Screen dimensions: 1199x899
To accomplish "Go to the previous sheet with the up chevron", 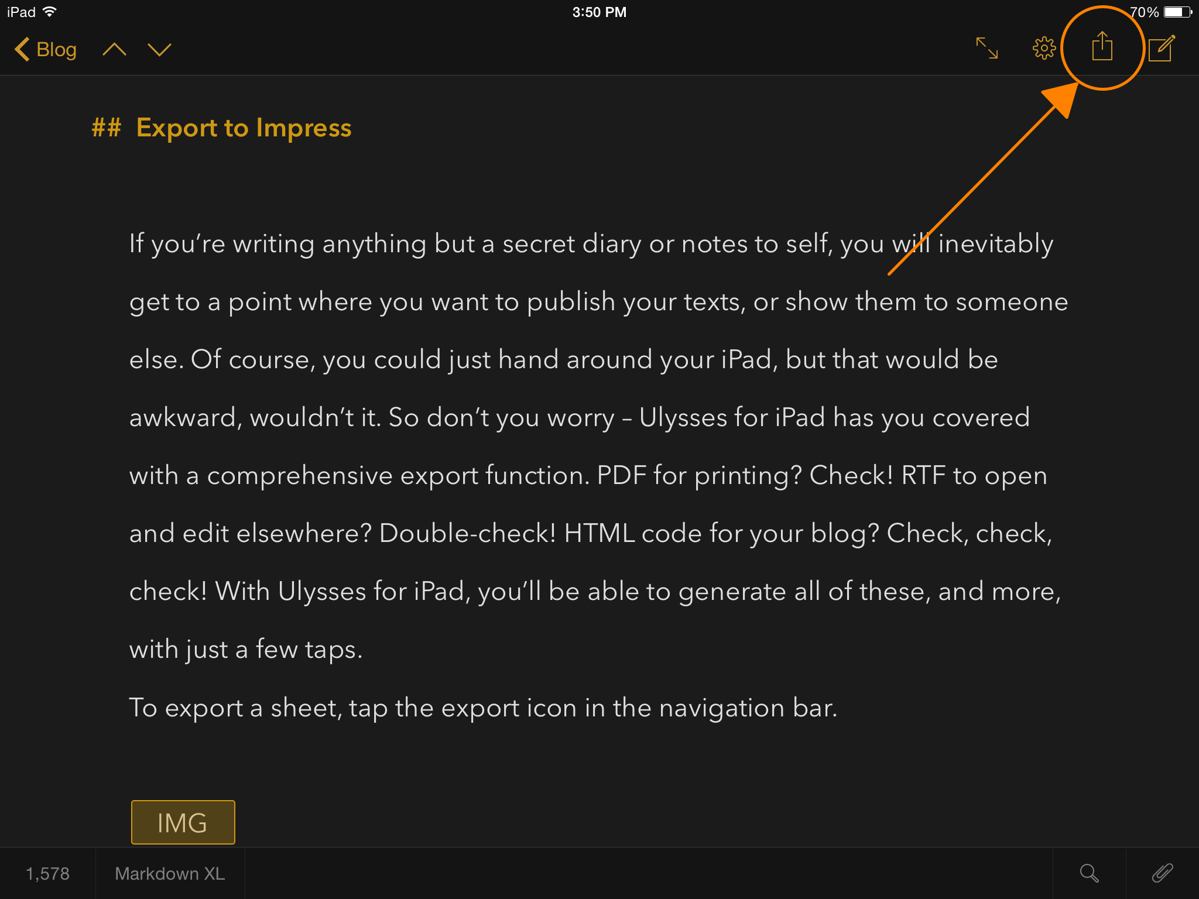I will pyautogui.click(x=114, y=50).
